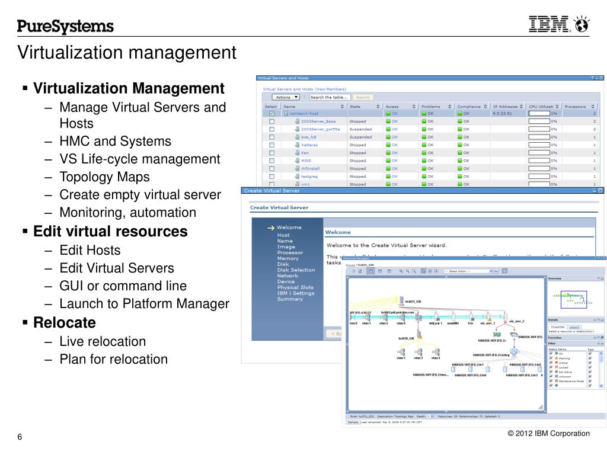Sort table by State column arrows
607x455 pixels.
(378, 107)
